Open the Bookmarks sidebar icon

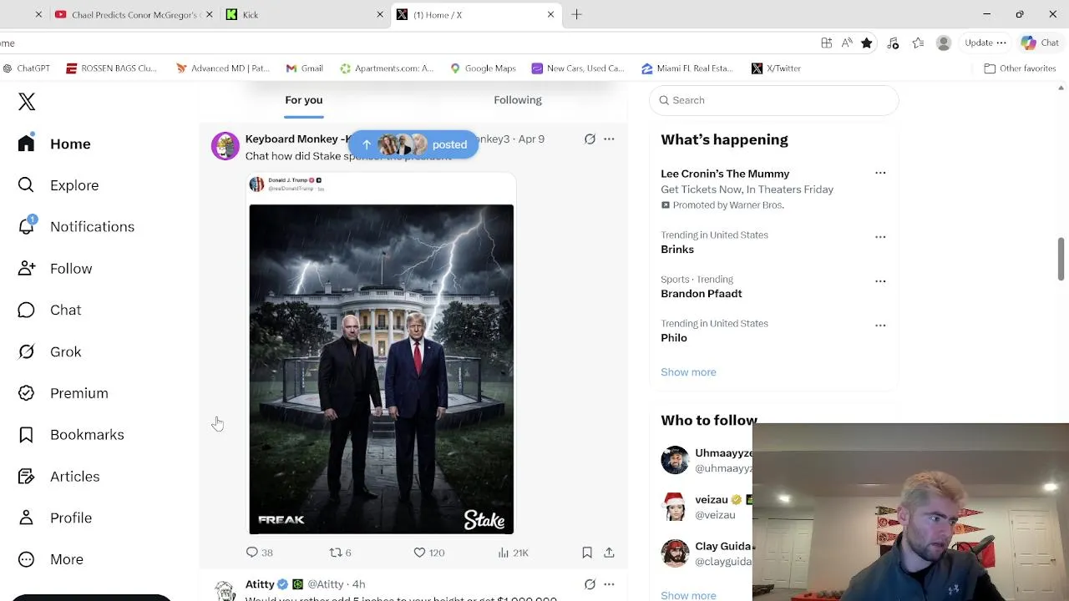point(26,435)
